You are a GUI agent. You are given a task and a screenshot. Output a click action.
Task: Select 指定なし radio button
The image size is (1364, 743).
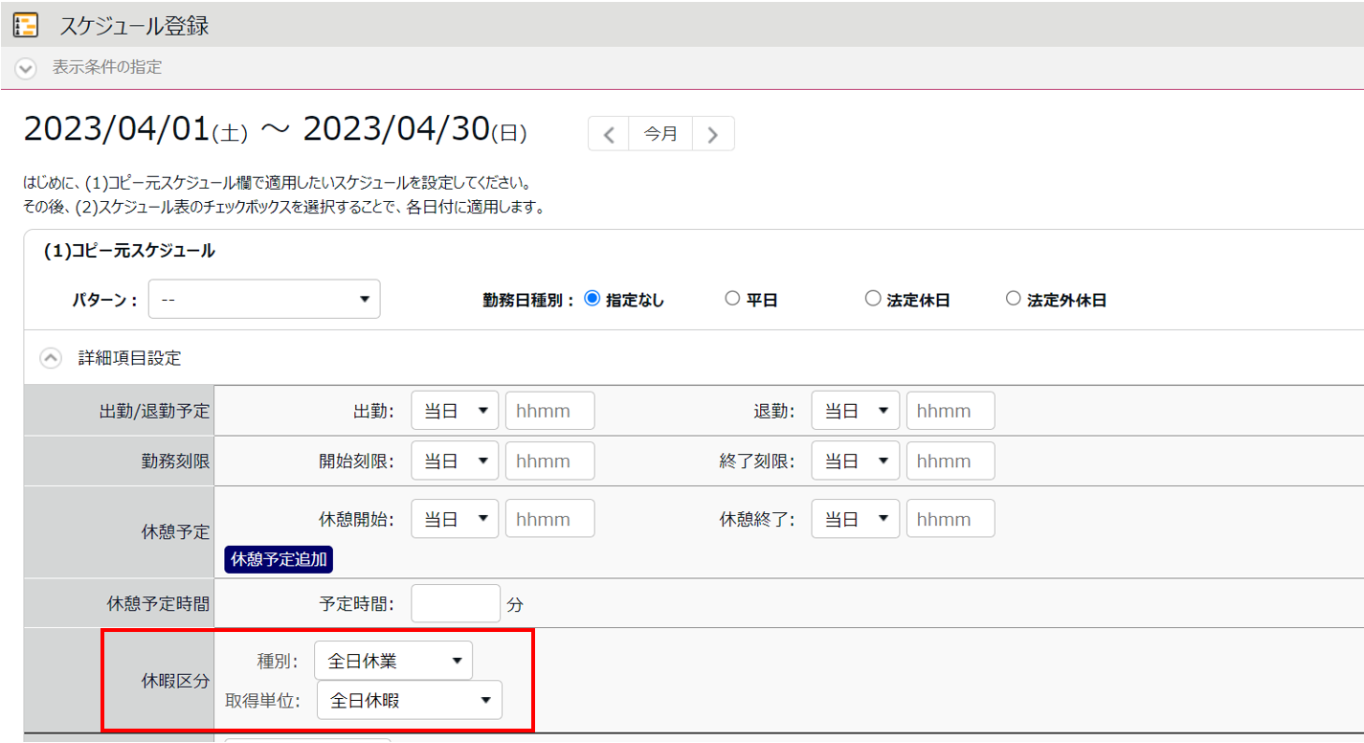[592, 299]
